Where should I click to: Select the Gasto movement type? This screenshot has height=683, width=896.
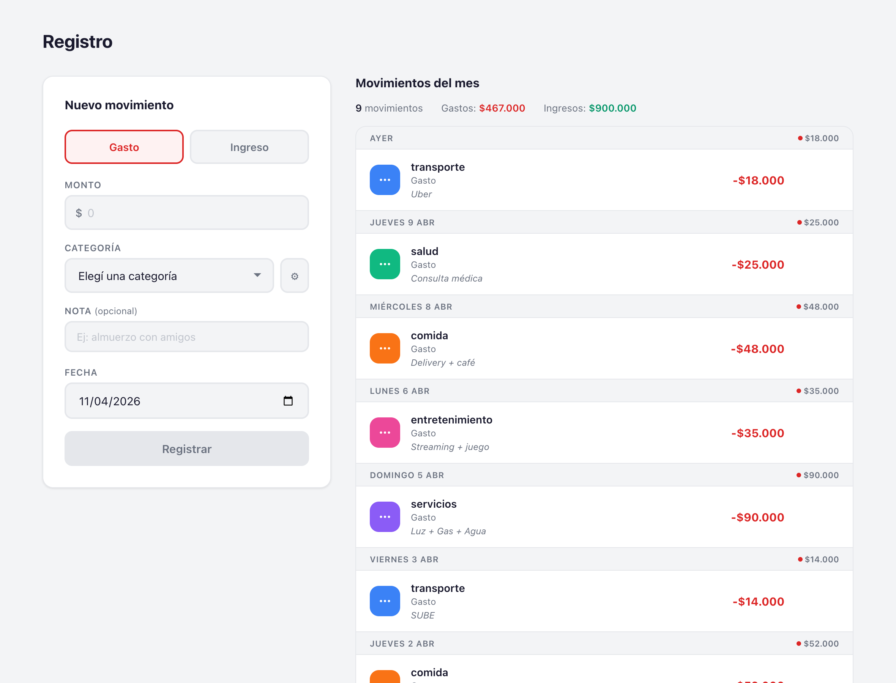click(x=124, y=147)
